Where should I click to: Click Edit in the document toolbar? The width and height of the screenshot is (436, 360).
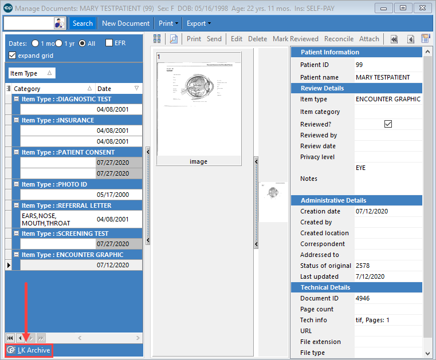(x=237, y=39)
